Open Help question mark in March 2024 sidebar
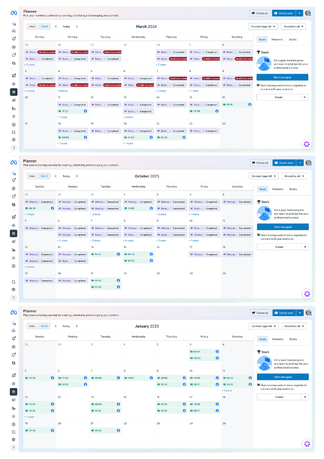 coord(14,148)
